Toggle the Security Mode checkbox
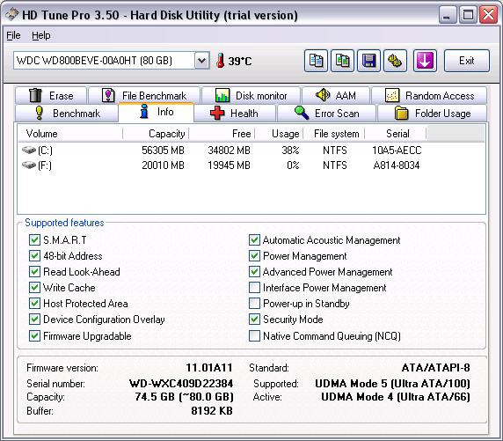This screenshot has width=503, height=441. point(254,319)
